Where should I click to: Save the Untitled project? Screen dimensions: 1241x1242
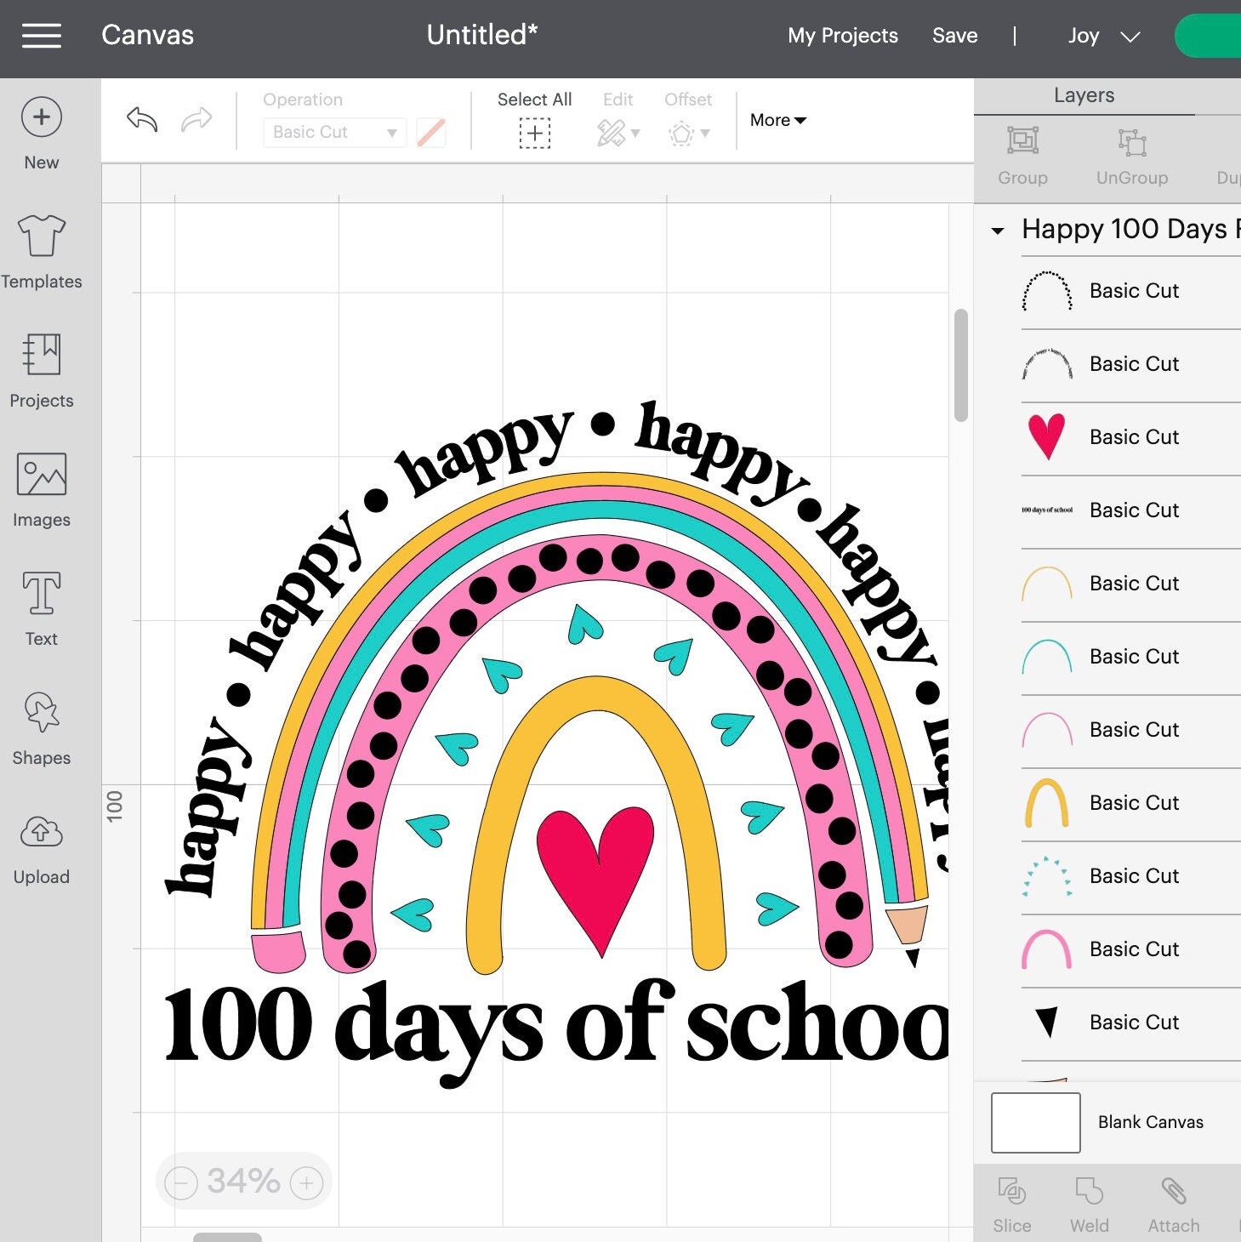coord(954,35)
